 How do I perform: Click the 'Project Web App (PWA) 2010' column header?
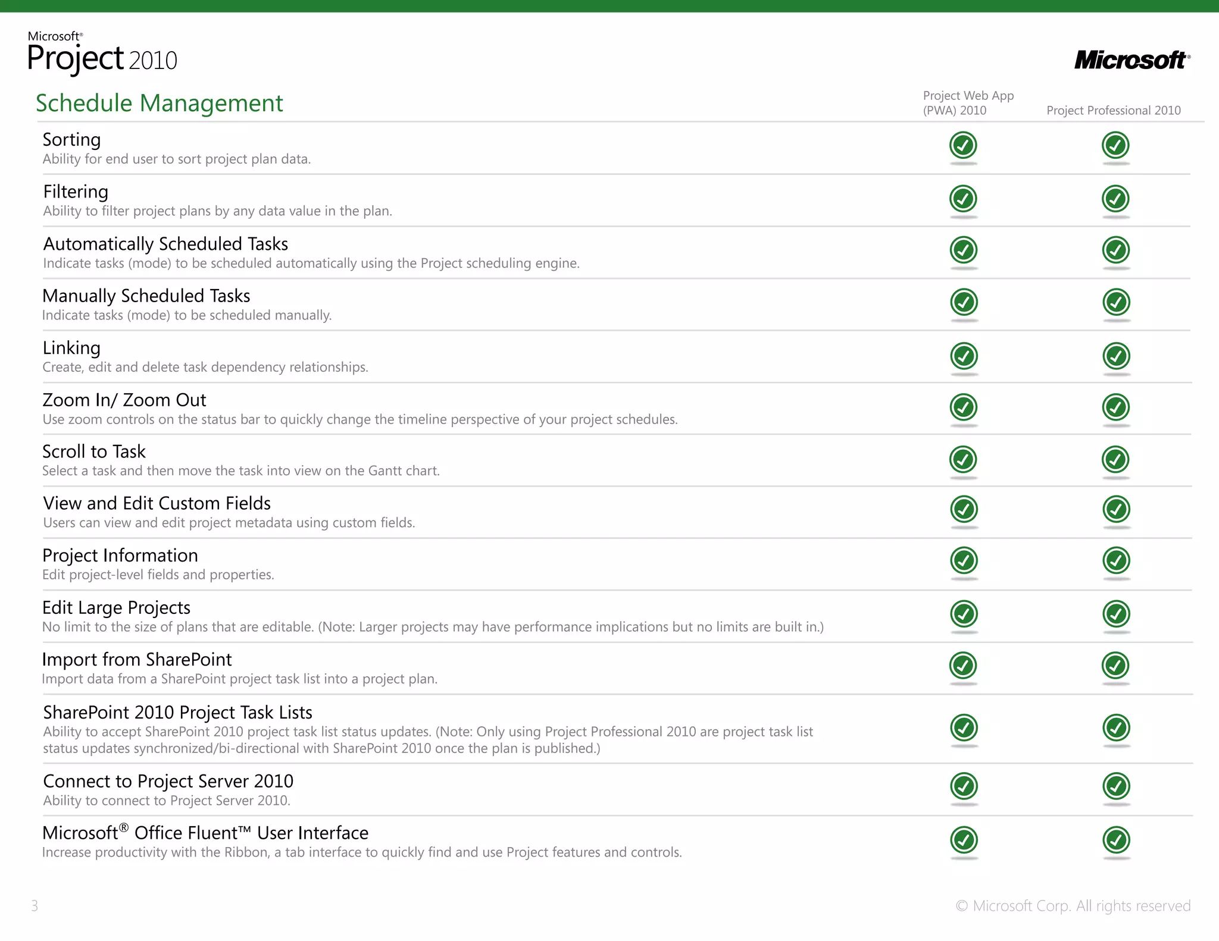[x=968, y=103]
